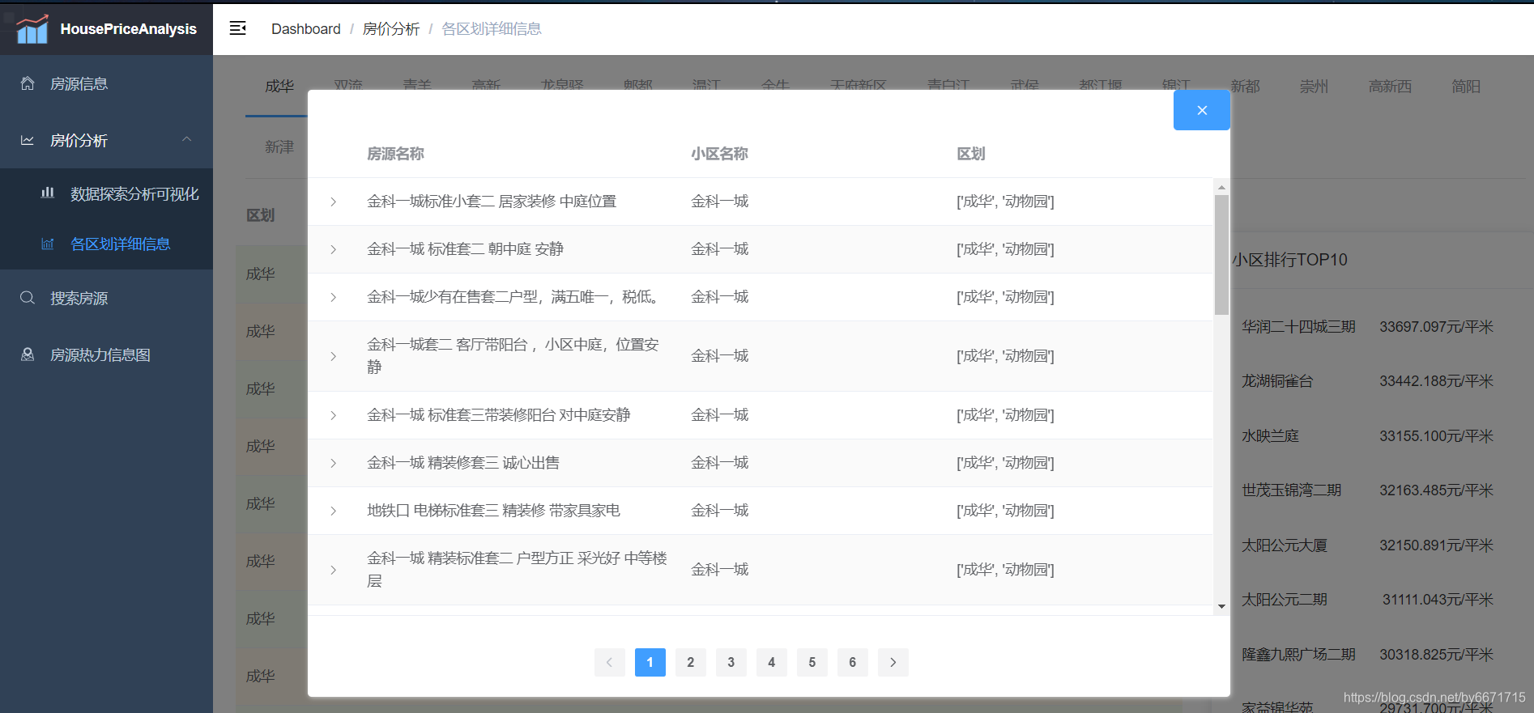Click the price 31111.043元/平米
The image size is (1534, 713).
coord(1438,600)
